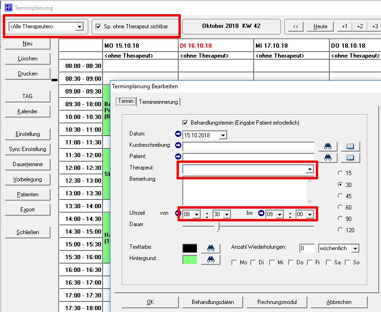Click binoculars icon next to Hintergrund swatch
Image resolution: width=381 pixels, height=312 pixels.
pos(211,259)
